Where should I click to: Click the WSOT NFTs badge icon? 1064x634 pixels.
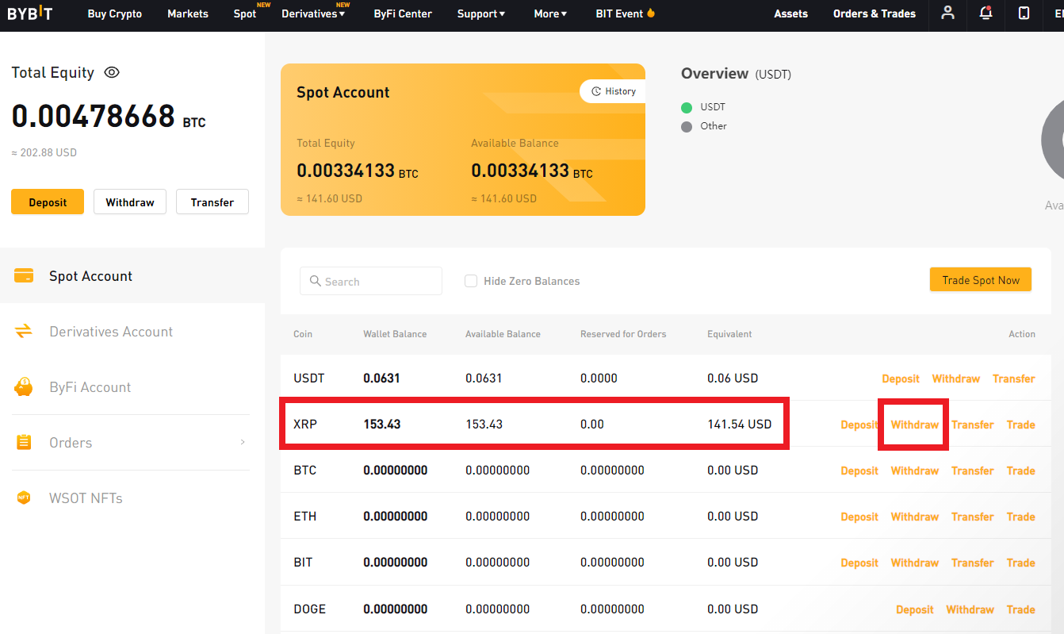pos(24,498)
